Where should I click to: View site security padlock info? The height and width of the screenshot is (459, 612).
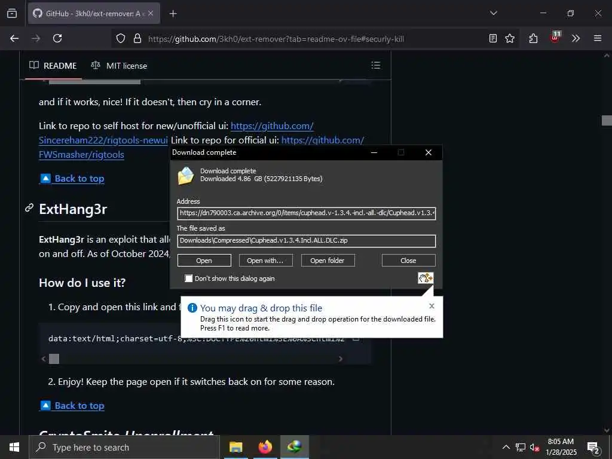click(137, 38)
